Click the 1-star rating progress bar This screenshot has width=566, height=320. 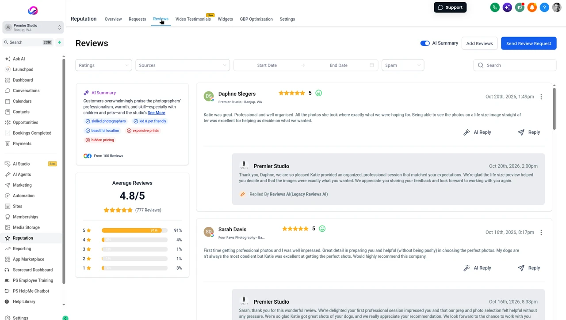coord(134,268)
